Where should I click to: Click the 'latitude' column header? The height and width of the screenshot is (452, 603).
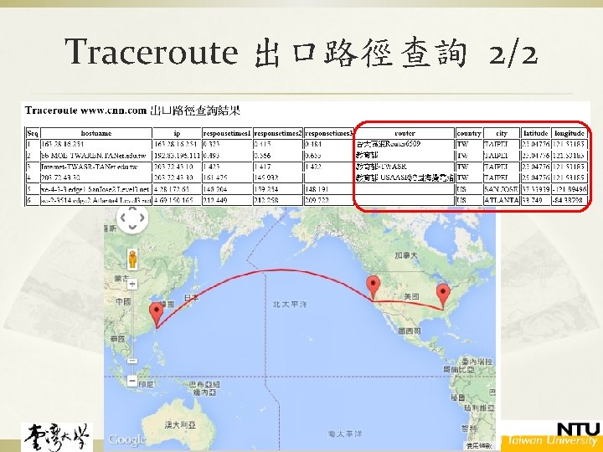536,133
